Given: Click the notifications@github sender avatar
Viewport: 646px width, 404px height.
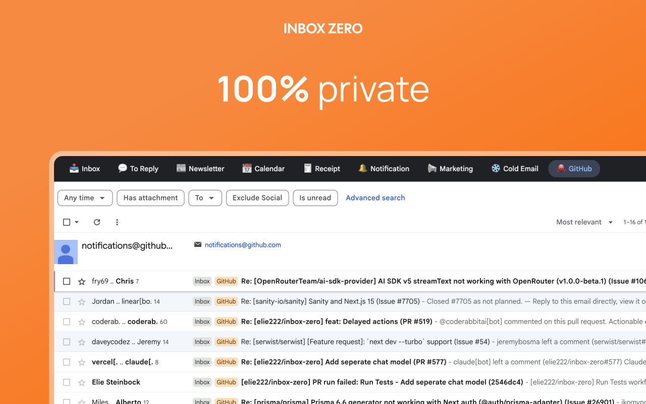Looking at the screenshot, I should [x=66, y=252].
